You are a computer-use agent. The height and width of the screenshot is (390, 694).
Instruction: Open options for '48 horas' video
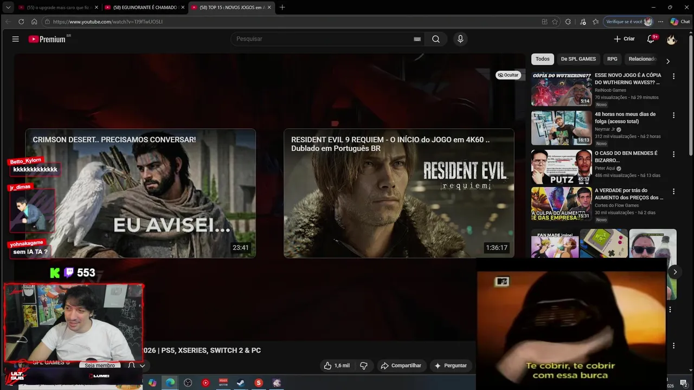(x=673, y=115)
